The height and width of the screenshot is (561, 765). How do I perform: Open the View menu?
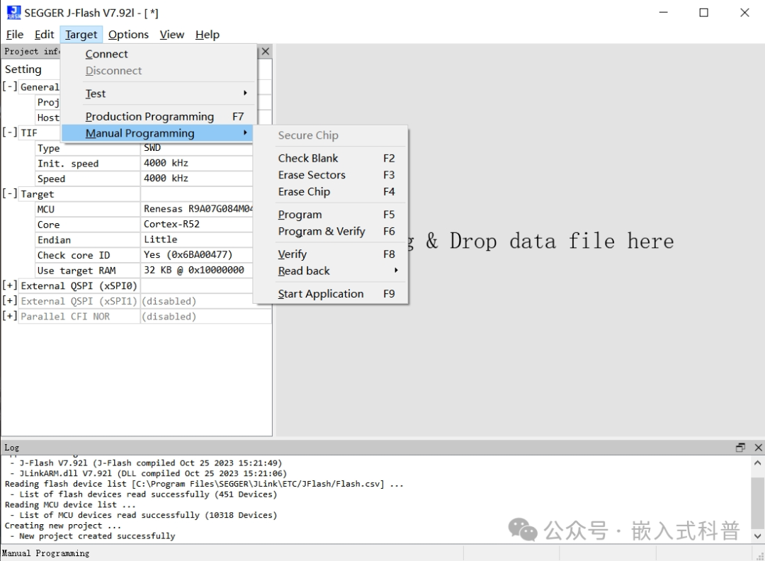[x=171, y=35]
